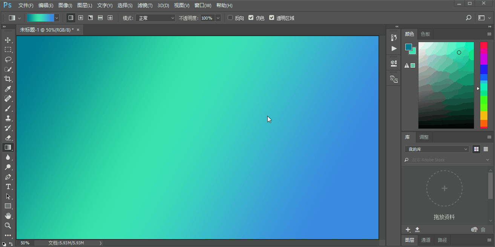Open the gradient picker dropdown arrow

(x=57, y=18)
